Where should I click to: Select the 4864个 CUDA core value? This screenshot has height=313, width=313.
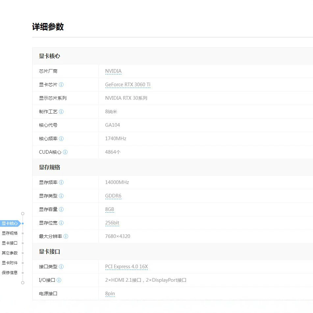tap(113, 152)
